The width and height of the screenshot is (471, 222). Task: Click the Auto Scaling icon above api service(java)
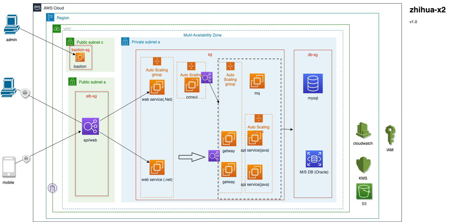coord(259,118)
